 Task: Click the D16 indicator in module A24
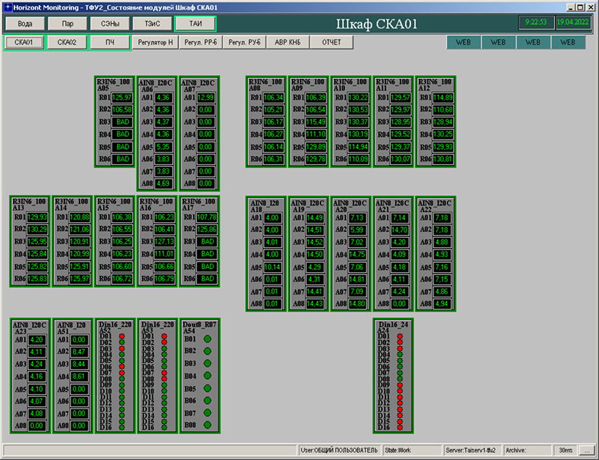399,428
